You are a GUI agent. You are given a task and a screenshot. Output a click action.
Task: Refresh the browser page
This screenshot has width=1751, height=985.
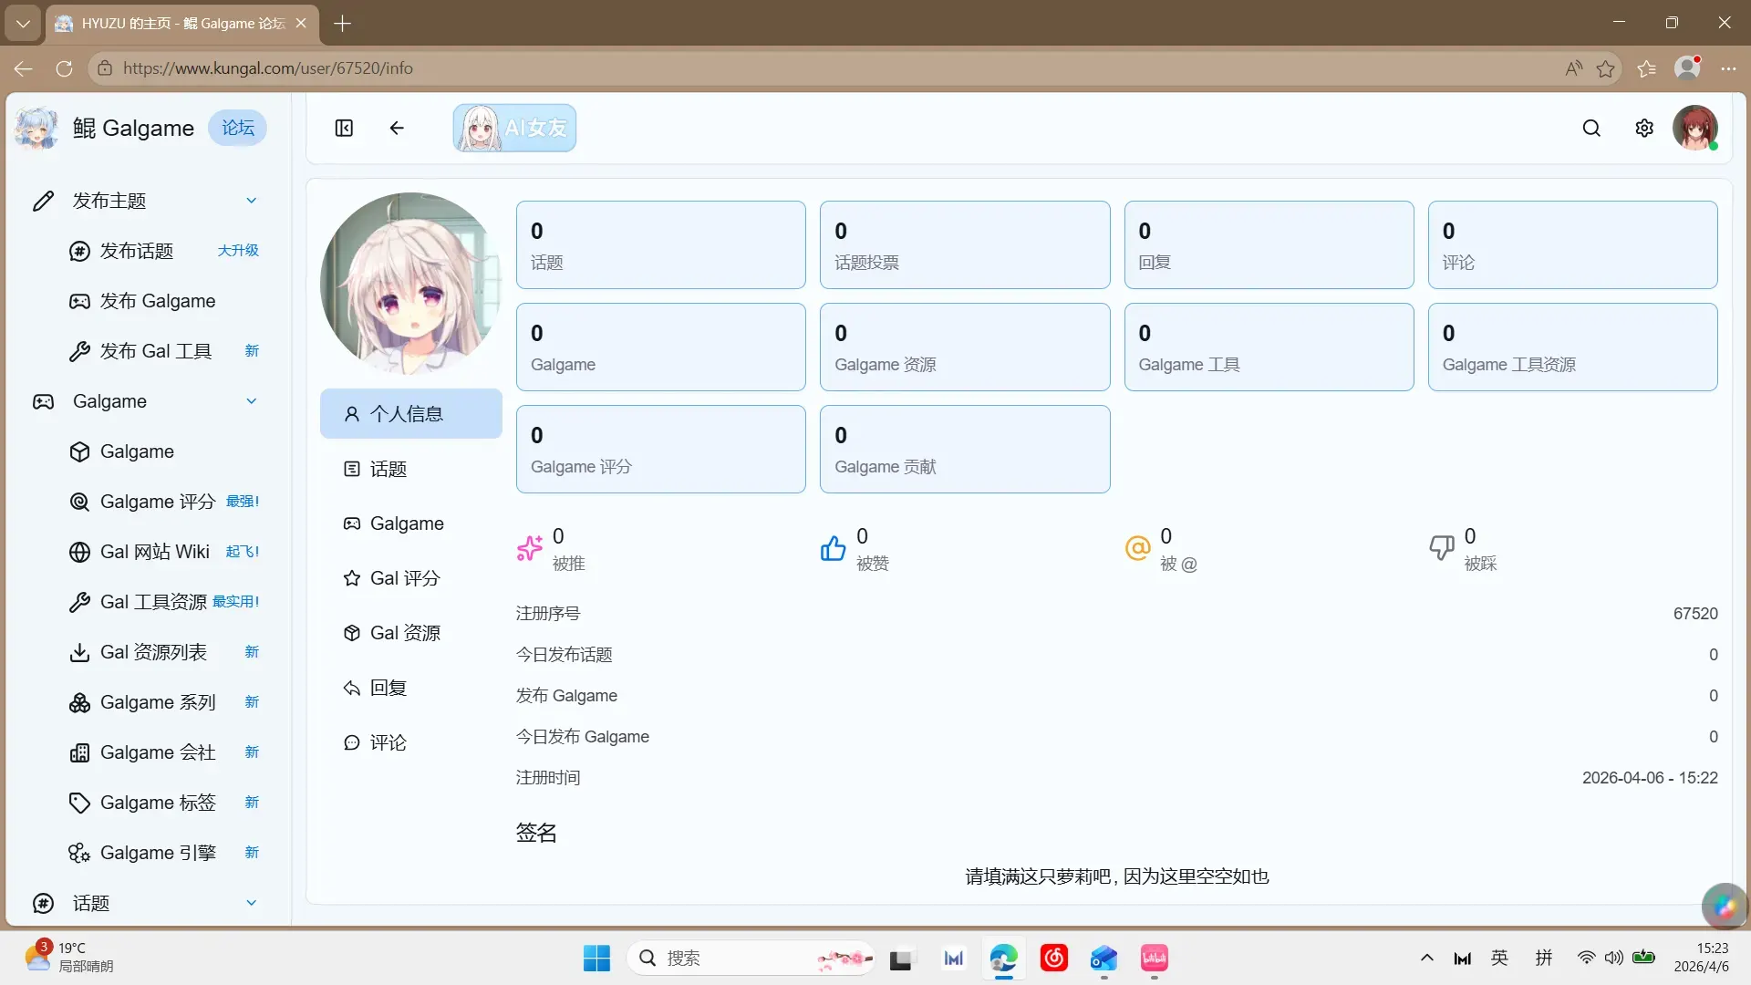point(64,68)
